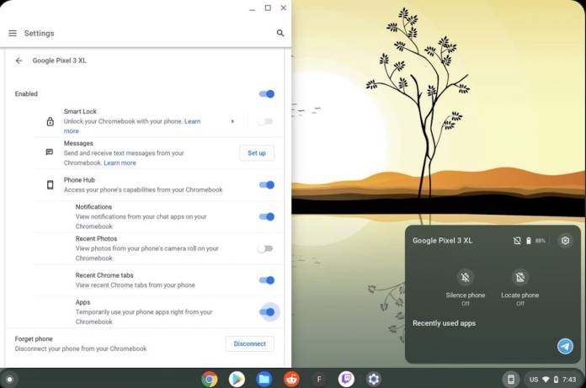Open Messages Learn more link
Image resolution: width=586 pixels, height=388 pixels.
tap(120, 162)
